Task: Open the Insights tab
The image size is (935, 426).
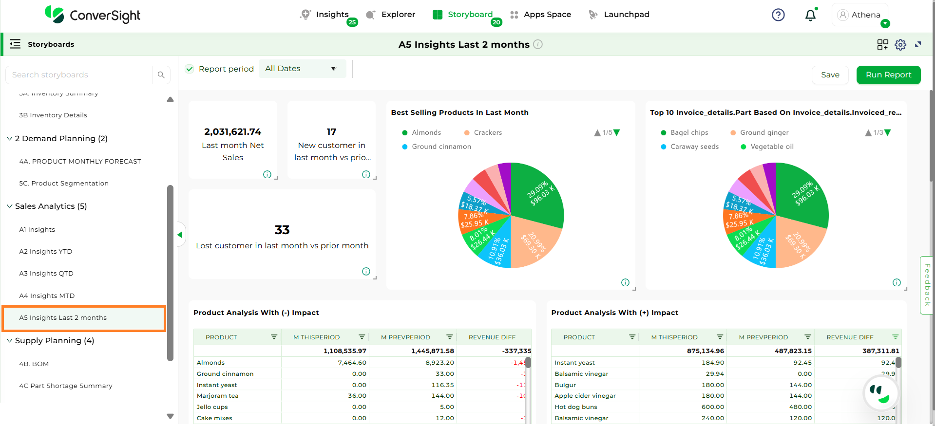Action: (x=325, y=15)
